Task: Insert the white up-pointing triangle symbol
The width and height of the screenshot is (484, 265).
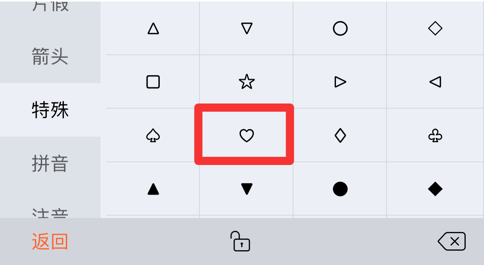Action: click(153, 28)
